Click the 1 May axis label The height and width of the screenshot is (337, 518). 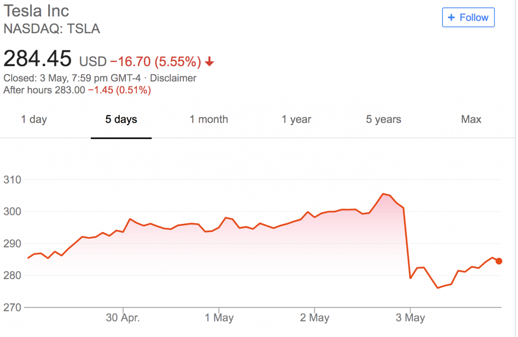(219, 318)
